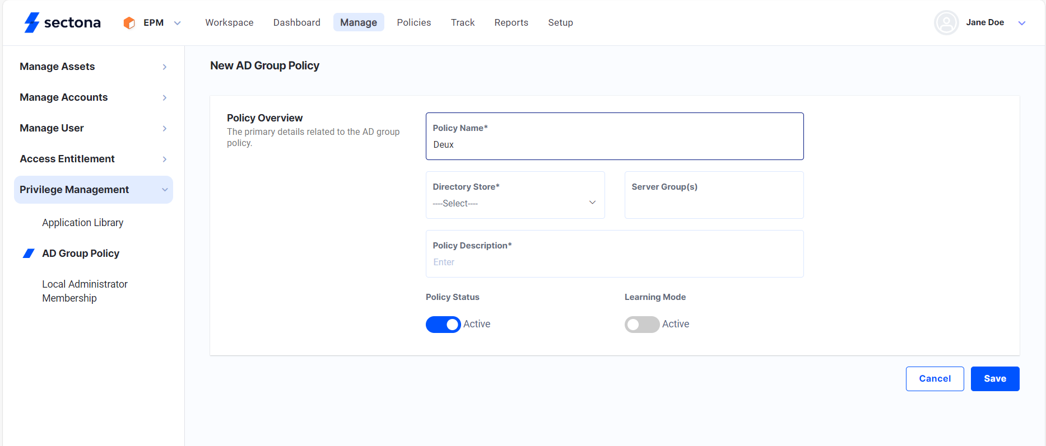Screen dimensions: 1046x446
Task: Open the Directory Store select dropdown
Action: click(515, 203)
